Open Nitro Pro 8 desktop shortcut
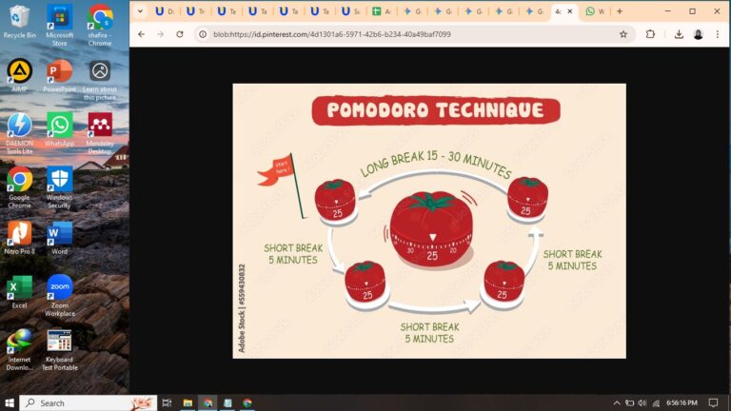 tap(19, 236)
